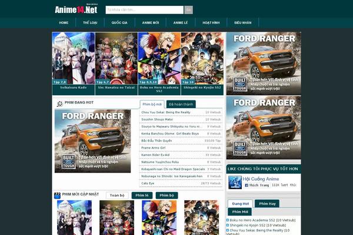
Task: Open first updated thumbnail Seikaisuru Kado
Action: pyautogui.click(x=74, y=217)
